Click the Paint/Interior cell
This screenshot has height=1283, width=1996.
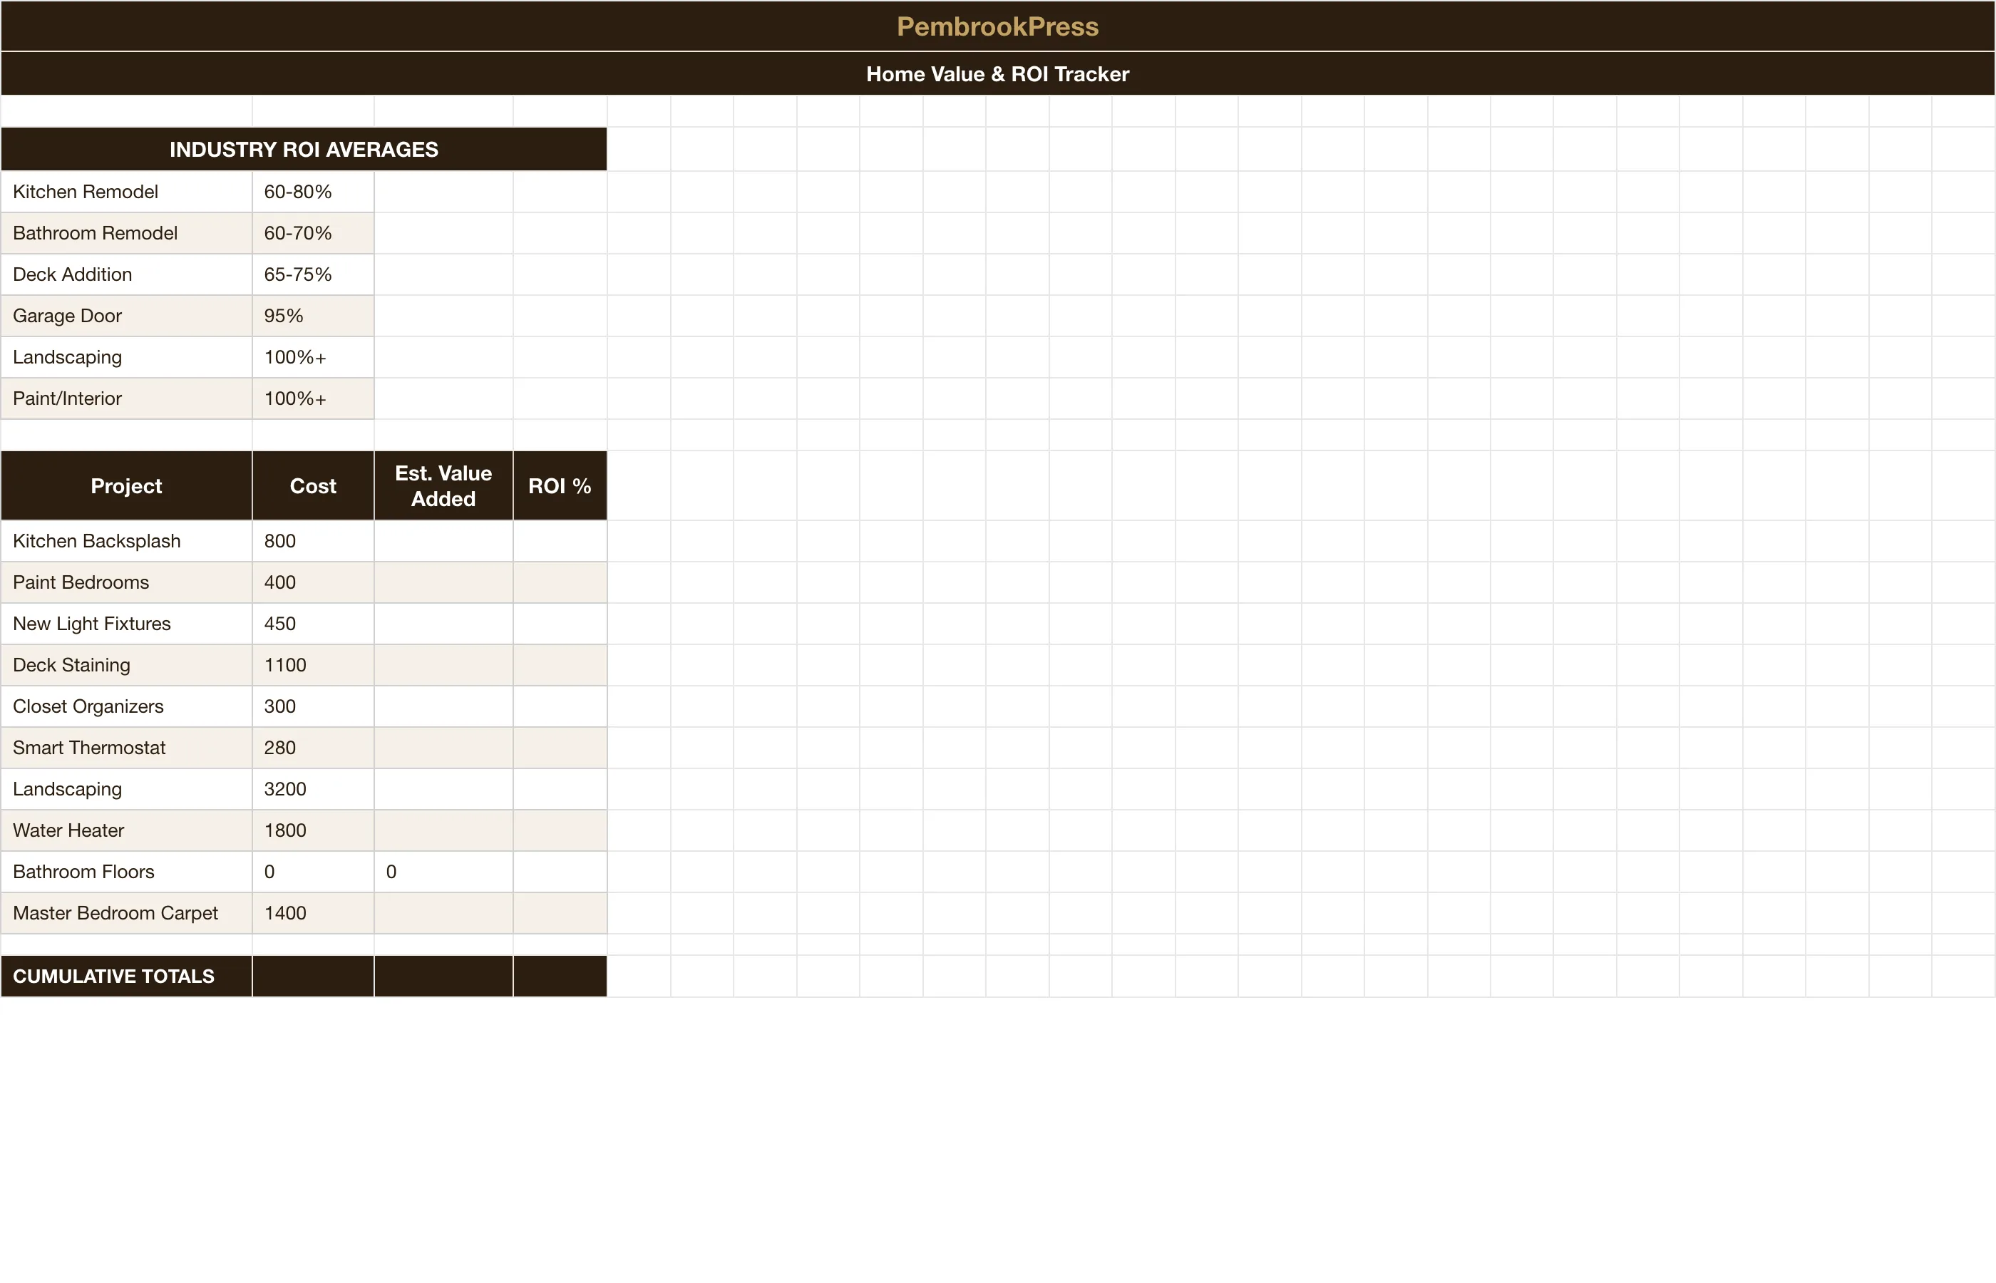(x=127, y=398)
